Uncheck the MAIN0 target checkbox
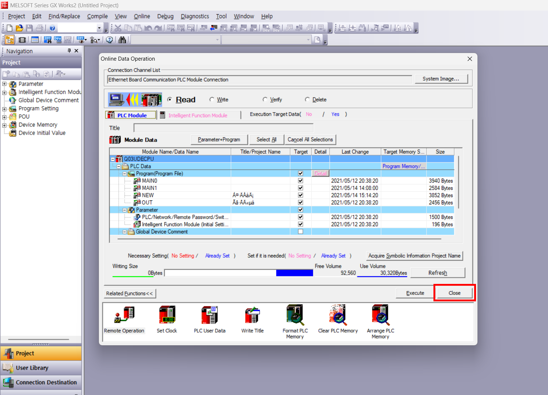Viewport: 548px width, 395px height. (300, 180)
